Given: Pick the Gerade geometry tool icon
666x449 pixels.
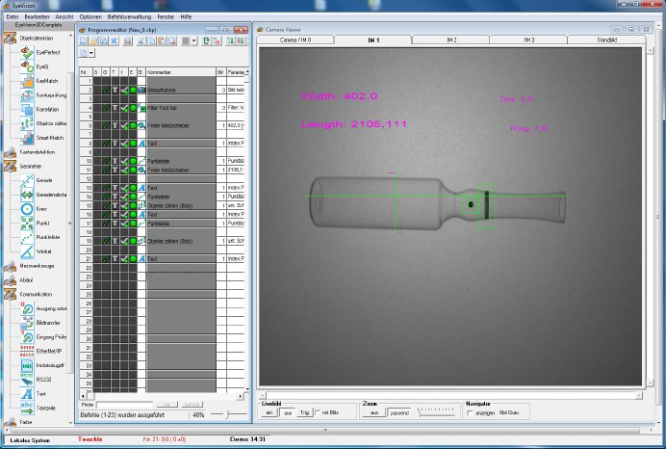Looking at the screenshot, I should (27, 180).
